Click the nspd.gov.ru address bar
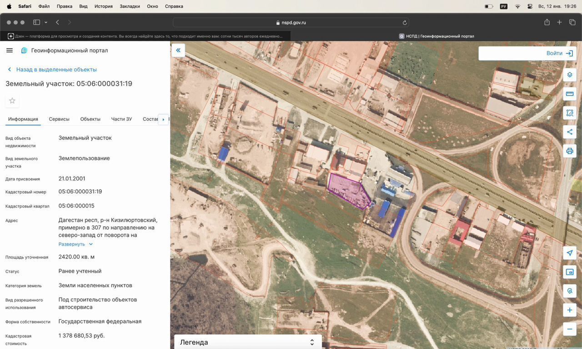The image size is (582, 349). (291, 22)
